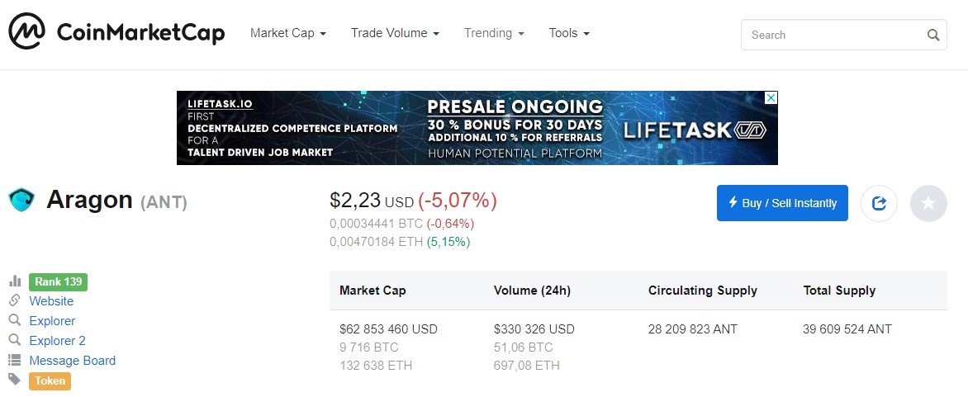Open the Explorer 2 link
The image size is (968, 397).
58,340
